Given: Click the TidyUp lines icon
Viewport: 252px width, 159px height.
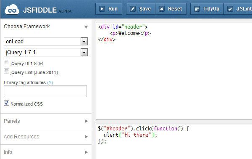Looking at the screenshot, I should pos(197,9).
